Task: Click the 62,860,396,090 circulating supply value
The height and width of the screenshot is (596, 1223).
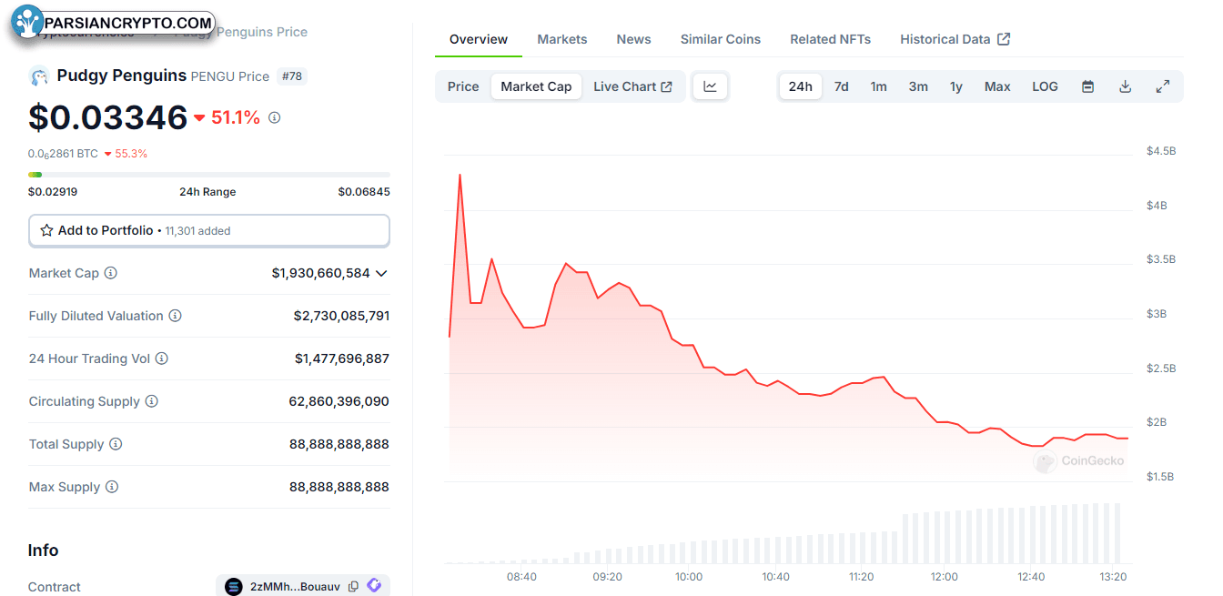Action: pyautogui.click(x=339, y=401)
